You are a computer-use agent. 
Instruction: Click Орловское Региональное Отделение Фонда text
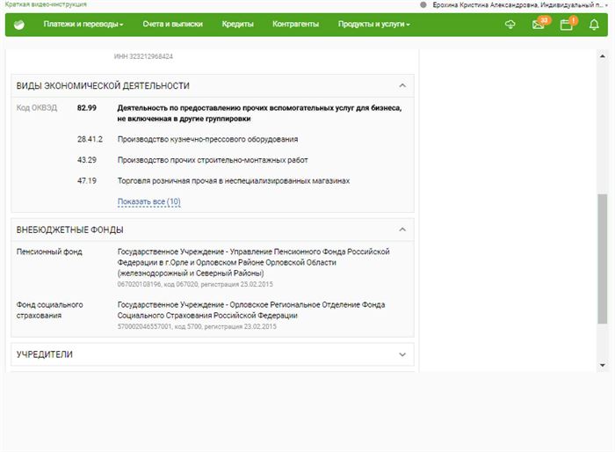[251, 310]
